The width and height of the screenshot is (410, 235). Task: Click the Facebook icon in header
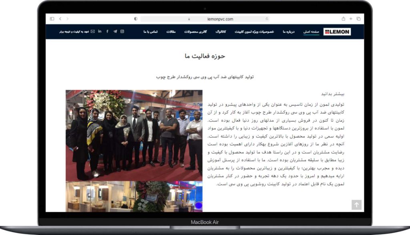[107, 32]
